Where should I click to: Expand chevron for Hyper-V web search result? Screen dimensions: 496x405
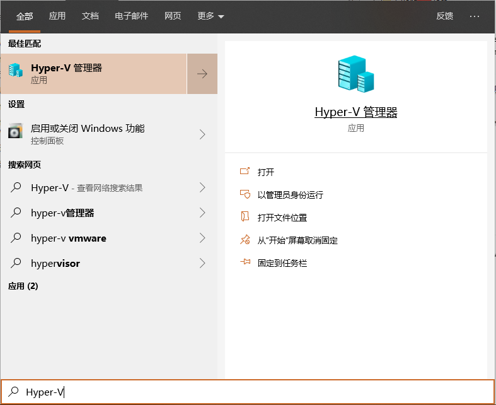pyautogui.click(x=202, y=187)
